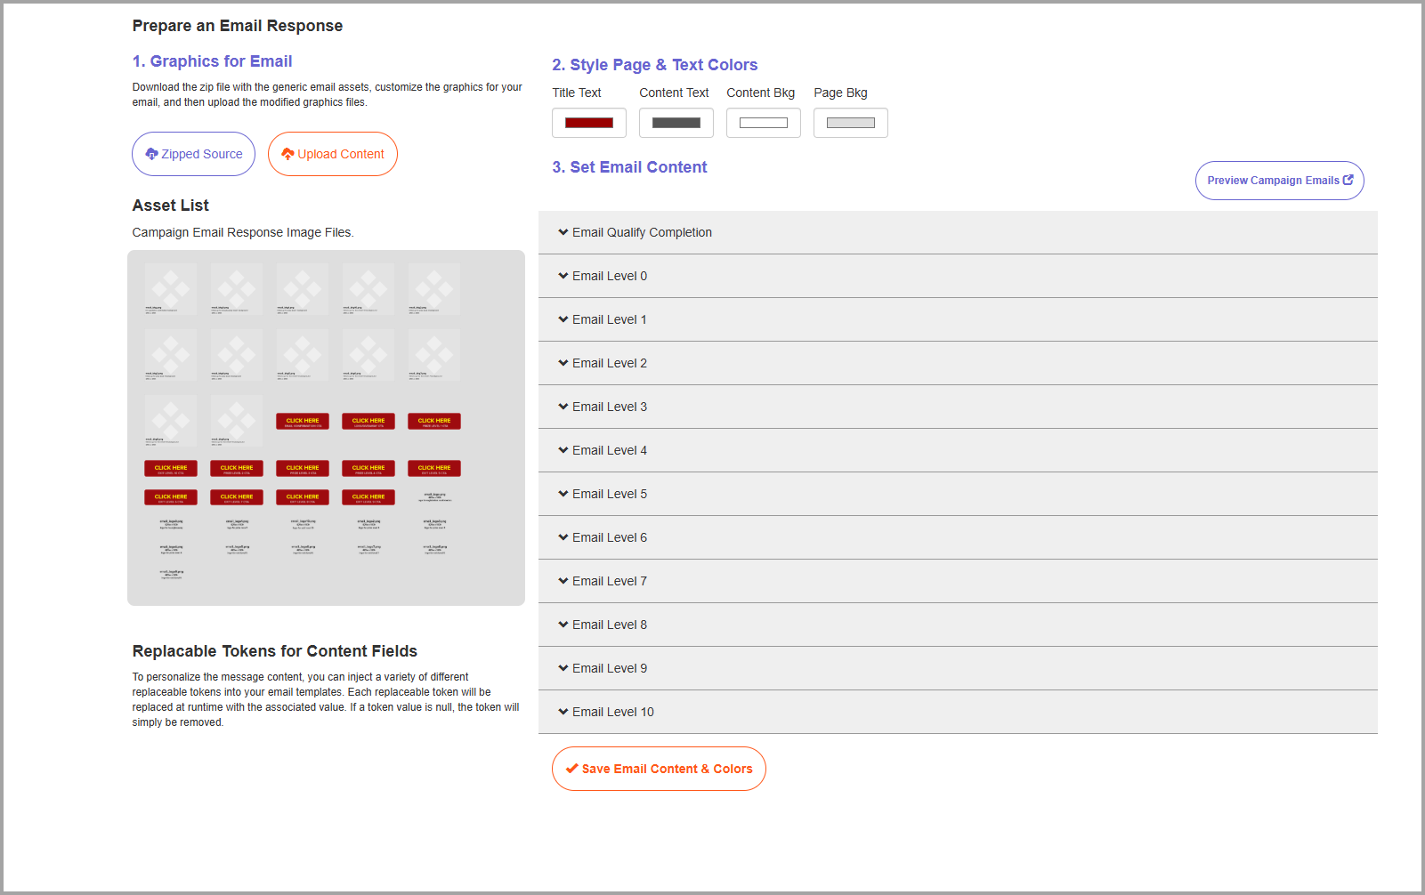1425x895 pixels.
Task: Expand Email Level 7 section
Action: click(958, 581)
